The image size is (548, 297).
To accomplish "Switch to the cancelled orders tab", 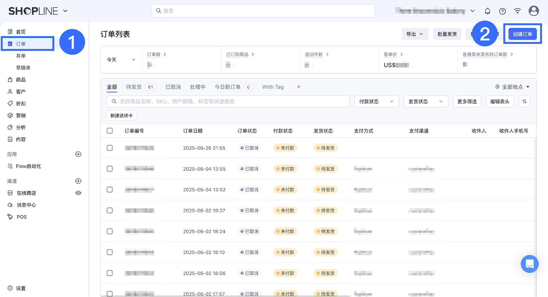I will click(173, 87).
